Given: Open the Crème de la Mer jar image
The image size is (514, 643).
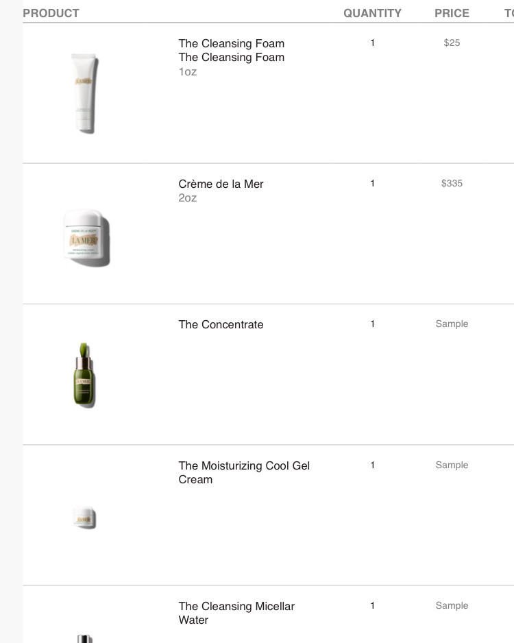Looking at the screenshot, I should [86, 237].
